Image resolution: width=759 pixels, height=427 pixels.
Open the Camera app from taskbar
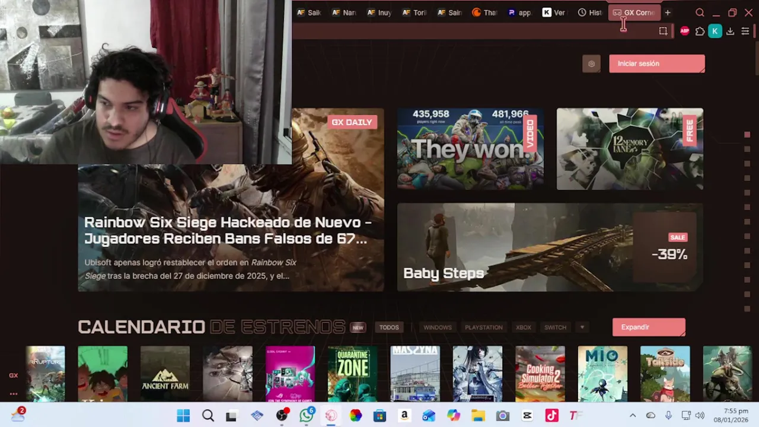(503, 416)
